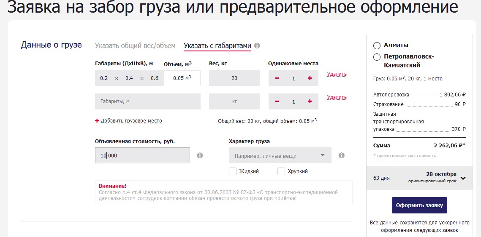This screenshot has height=237, width=481.
Task: Click the plus icon to add cargo place
Action: [97, 121]
